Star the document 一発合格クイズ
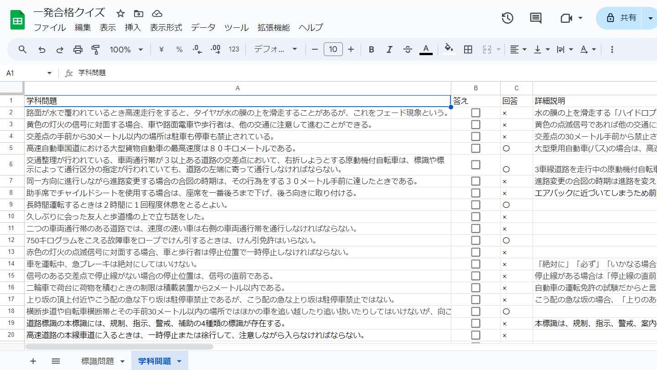Viewport: 657px width, 370px height. coord(120,14)
